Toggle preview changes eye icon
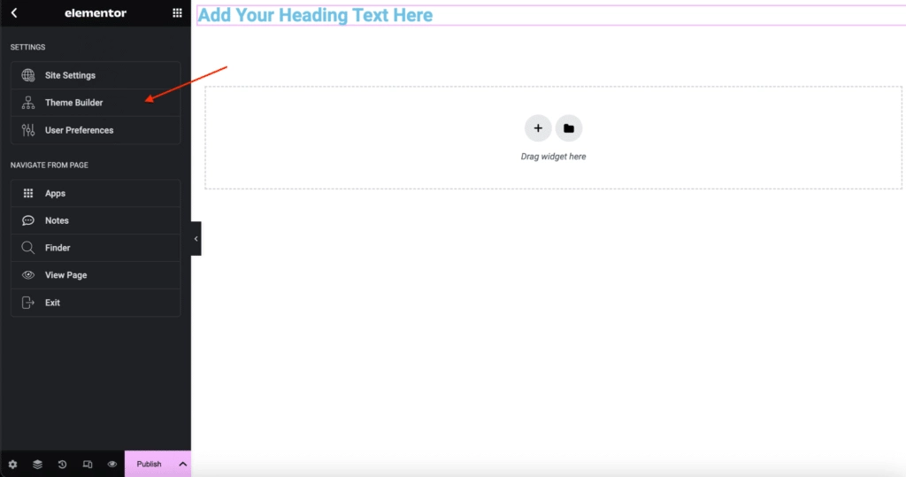Screen dimensions: 906x477 (112, 465)
